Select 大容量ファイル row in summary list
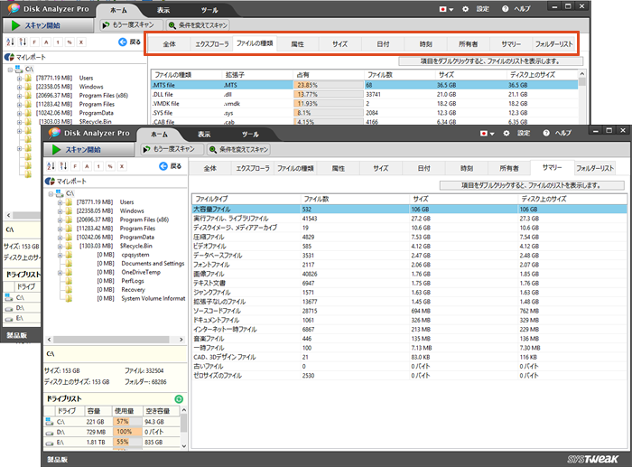The width and height of the screenshot is (632, 467). coord(409,210)
